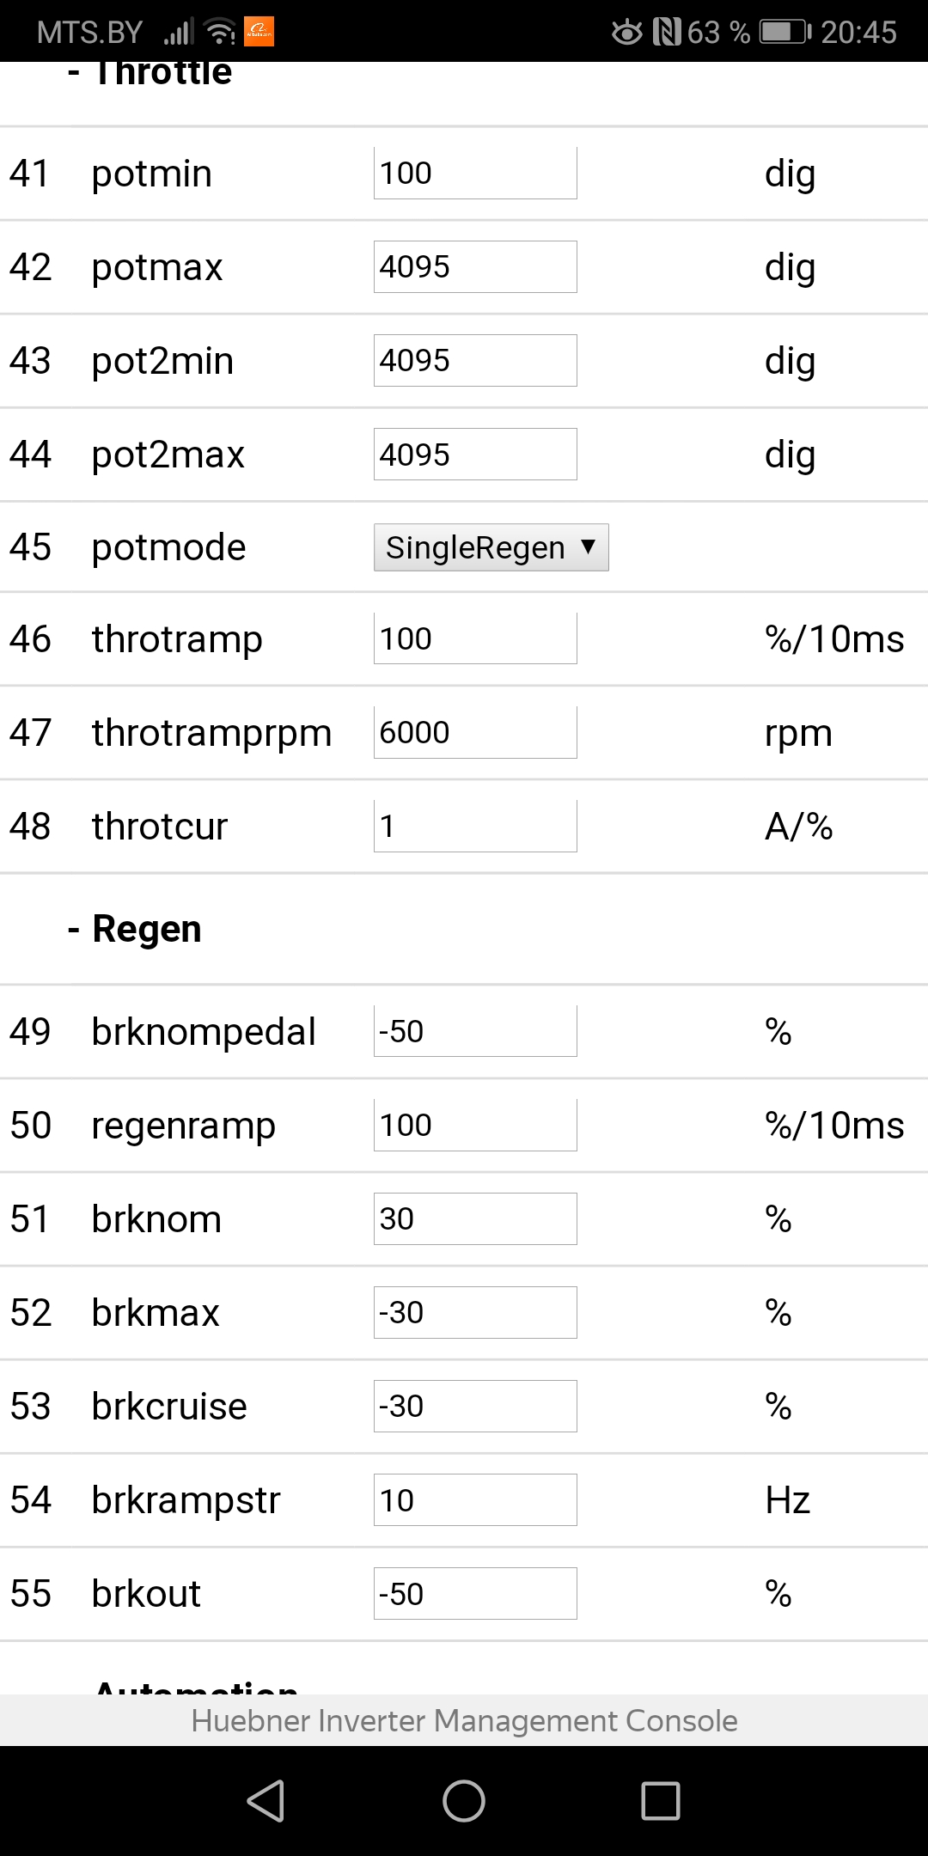The image size is (928, 1856).
Task: Click the regenramp input field
Action: [475, 1125]
